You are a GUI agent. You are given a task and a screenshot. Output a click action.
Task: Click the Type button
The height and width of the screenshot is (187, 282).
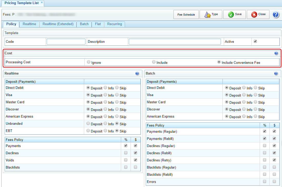point(211,15)
